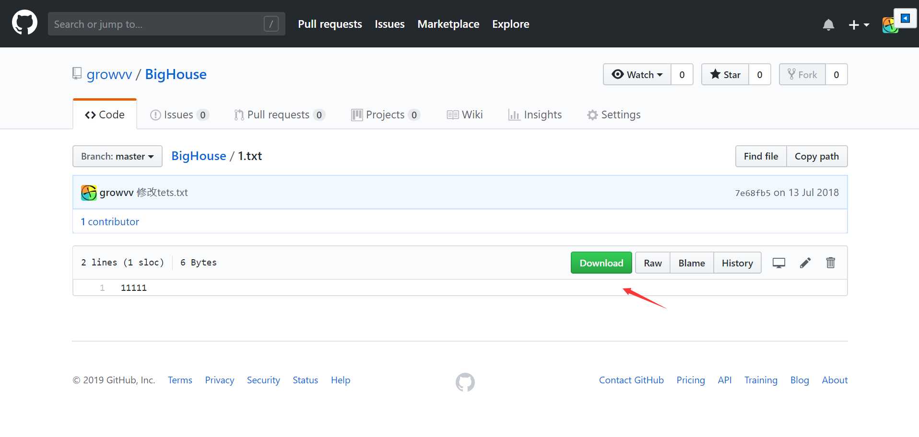This screenshot has width=919, height=437.
Task: Switch to the Insights tab
Action: pos(535,115)
